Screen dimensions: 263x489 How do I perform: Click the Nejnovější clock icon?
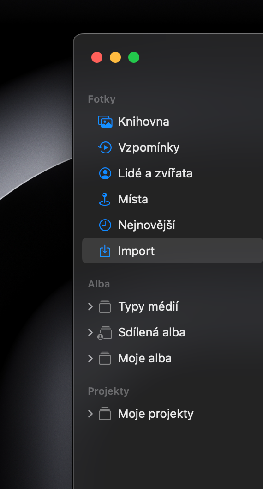[105, 225]
